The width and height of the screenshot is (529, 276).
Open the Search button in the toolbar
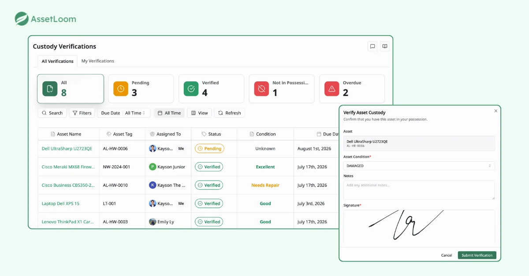pos(52,113)
